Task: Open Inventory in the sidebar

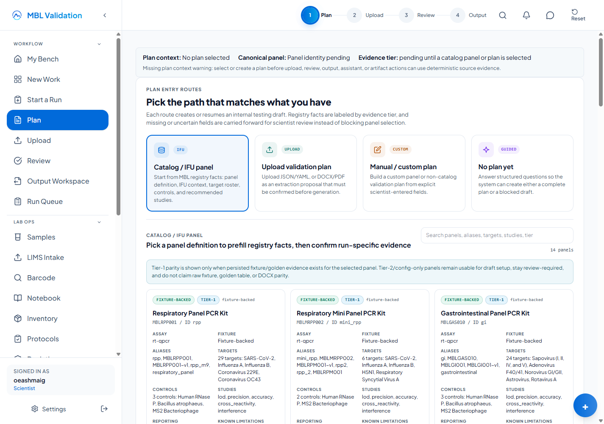Action: click(x=58, y=318)
